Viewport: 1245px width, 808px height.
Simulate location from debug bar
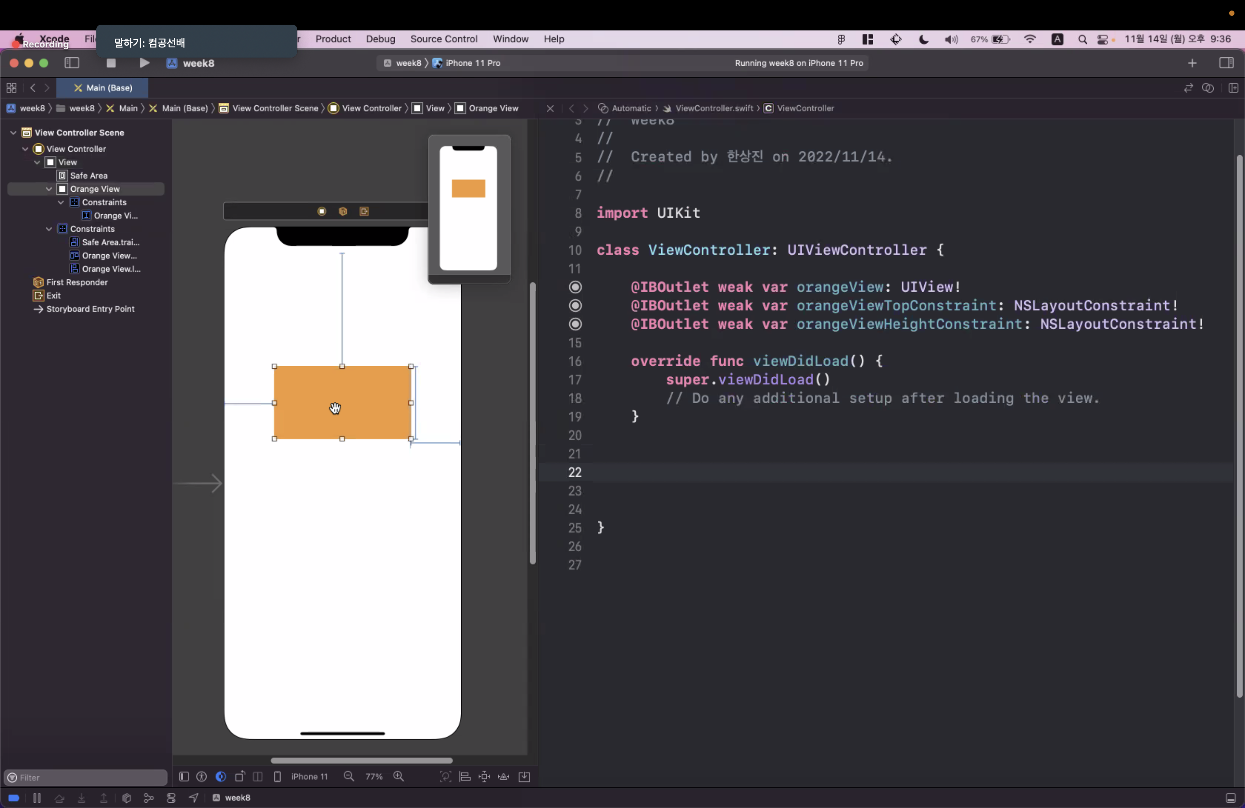coord(194,798)
